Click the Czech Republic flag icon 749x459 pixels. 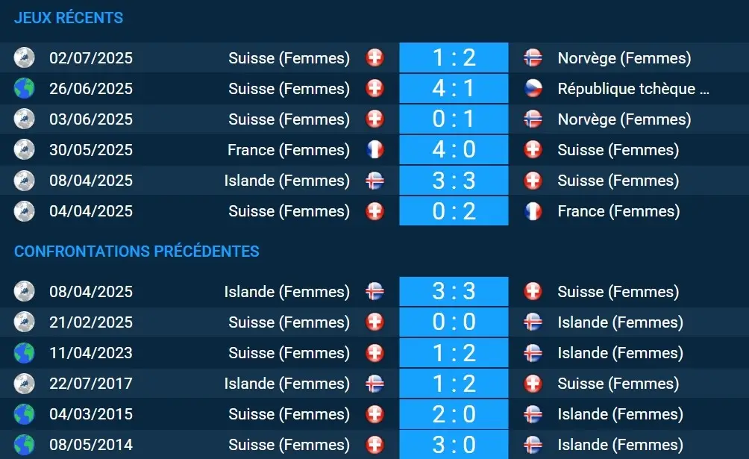pos(533,89)
